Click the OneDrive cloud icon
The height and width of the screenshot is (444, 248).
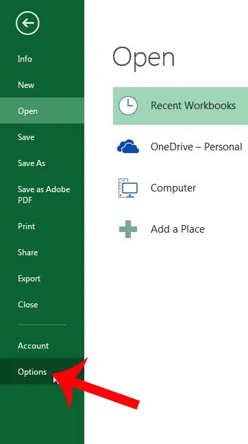point(128,146)
